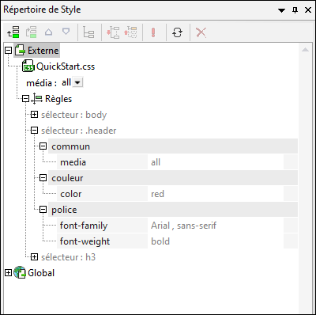Viewport: 316px width, 315px height.
Task: Select the couleur group header
Action: click(173, 178)
